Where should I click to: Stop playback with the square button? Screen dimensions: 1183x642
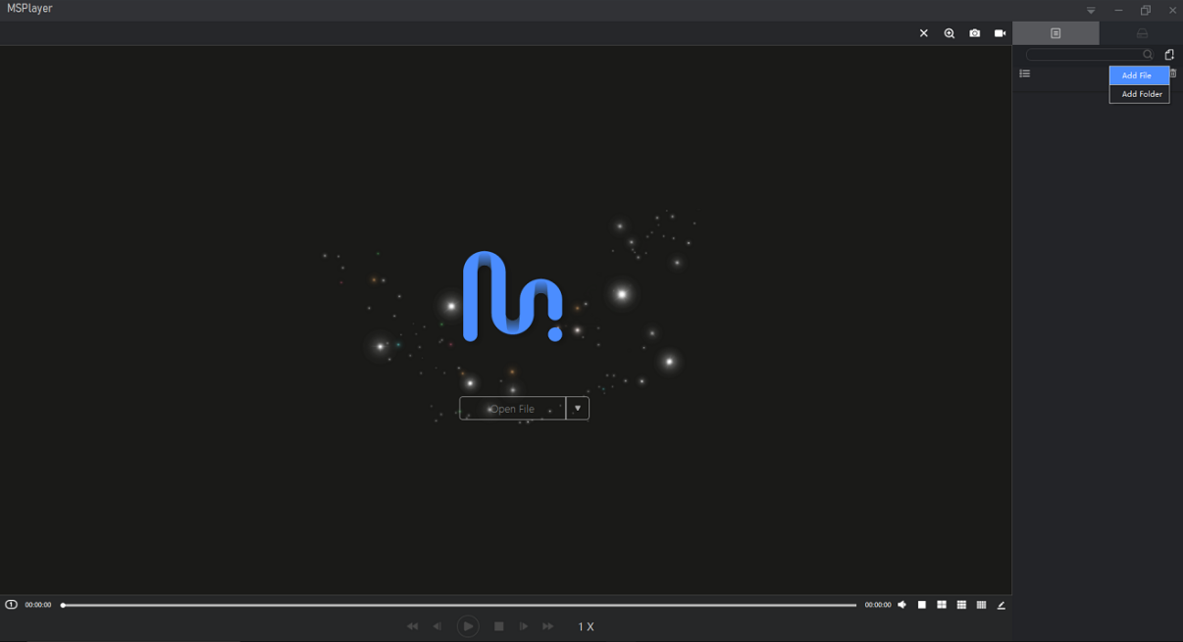click(499, 626)
